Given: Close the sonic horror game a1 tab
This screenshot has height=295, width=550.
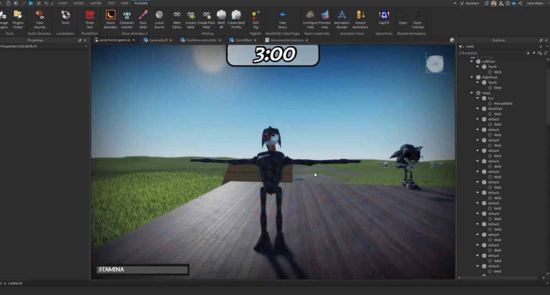Looking at the screenshot, I should pos(134,40).
